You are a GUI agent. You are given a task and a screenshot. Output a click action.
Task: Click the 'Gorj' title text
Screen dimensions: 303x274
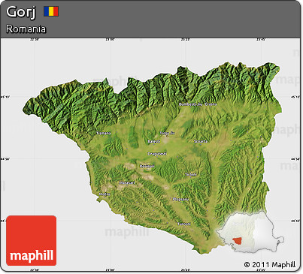[21, 12]
